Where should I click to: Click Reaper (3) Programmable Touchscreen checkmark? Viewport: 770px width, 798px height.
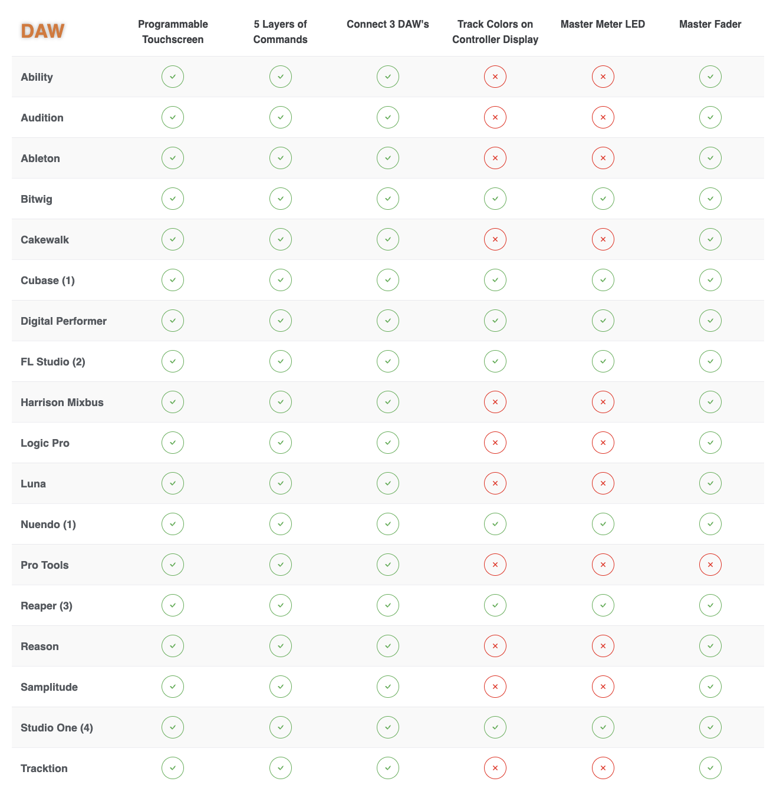[x=173, y=605]
